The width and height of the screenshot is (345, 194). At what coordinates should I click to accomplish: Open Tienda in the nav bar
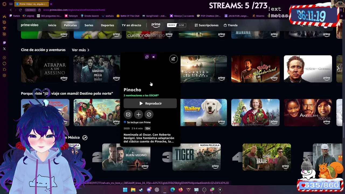(230, 25)
